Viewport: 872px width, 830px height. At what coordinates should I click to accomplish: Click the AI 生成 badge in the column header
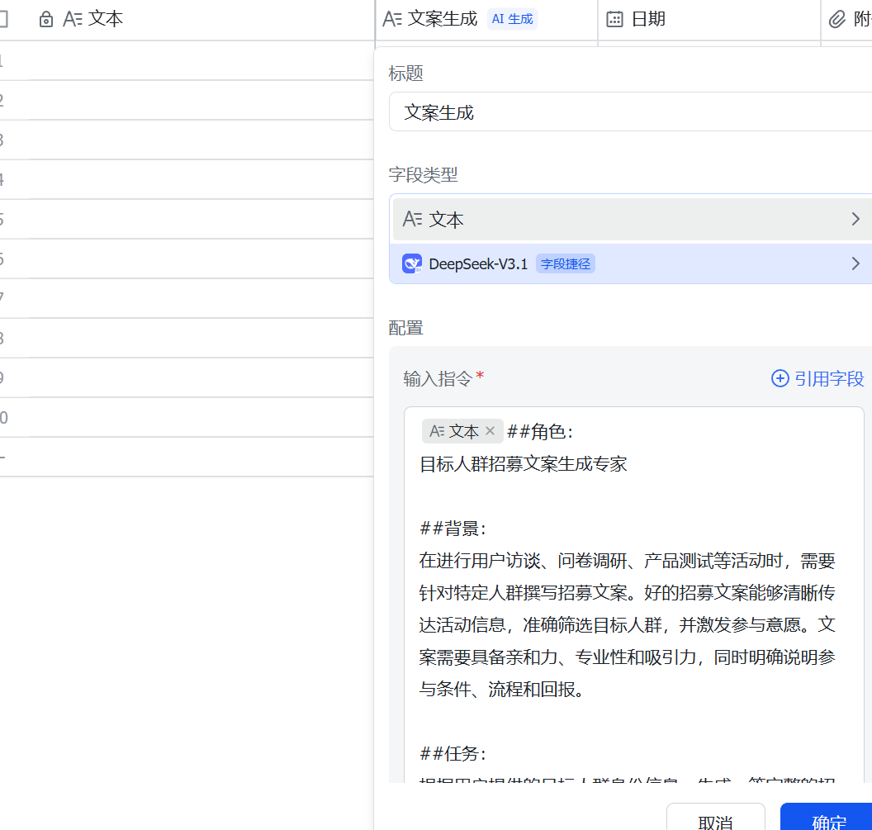[x=512, y=19]
